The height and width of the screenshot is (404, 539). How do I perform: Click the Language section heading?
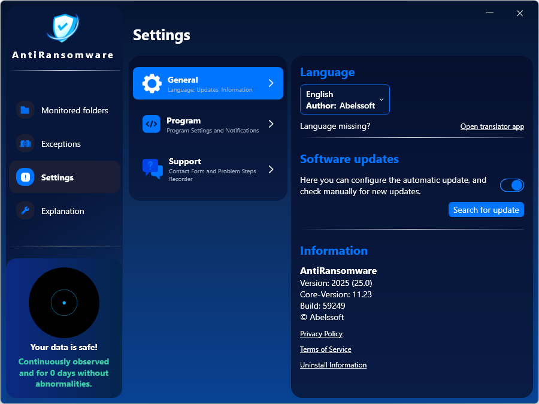[327, 73]
